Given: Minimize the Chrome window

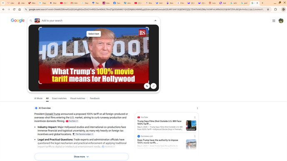Looking at the screenshot, I should (275, 3).
